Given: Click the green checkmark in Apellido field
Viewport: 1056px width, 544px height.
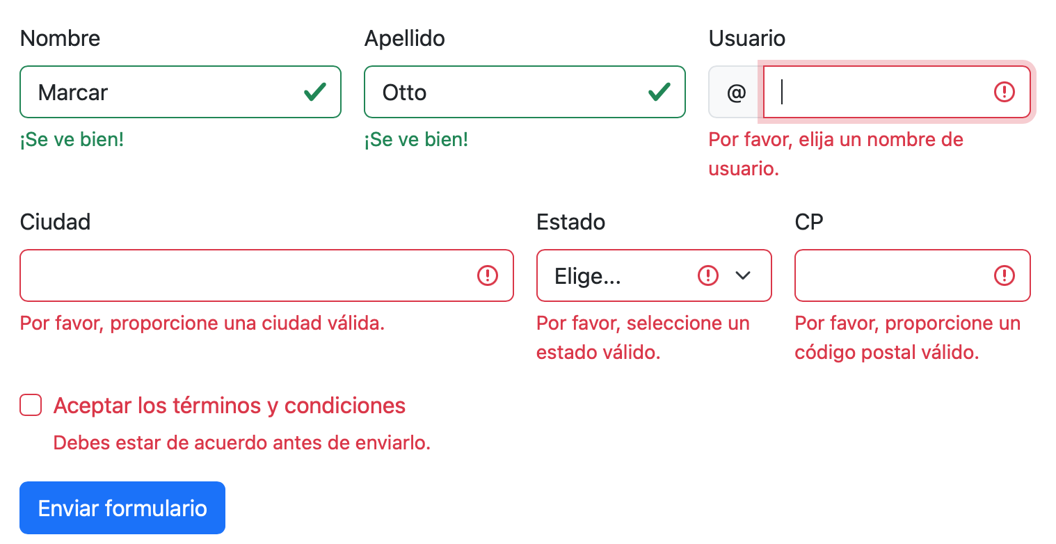Looking at the screenshot, I should [x=659, y=92].
